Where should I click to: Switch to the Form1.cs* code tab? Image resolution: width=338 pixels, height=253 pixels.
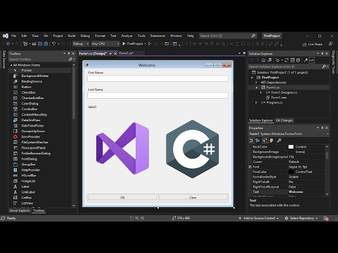coord(126,53)
